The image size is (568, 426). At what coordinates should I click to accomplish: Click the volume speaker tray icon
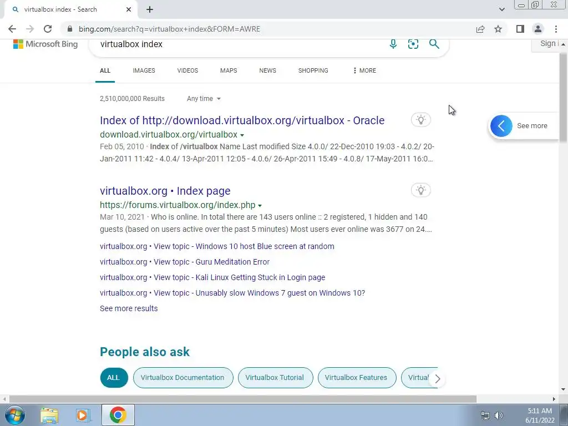click(x=499, y=415)
